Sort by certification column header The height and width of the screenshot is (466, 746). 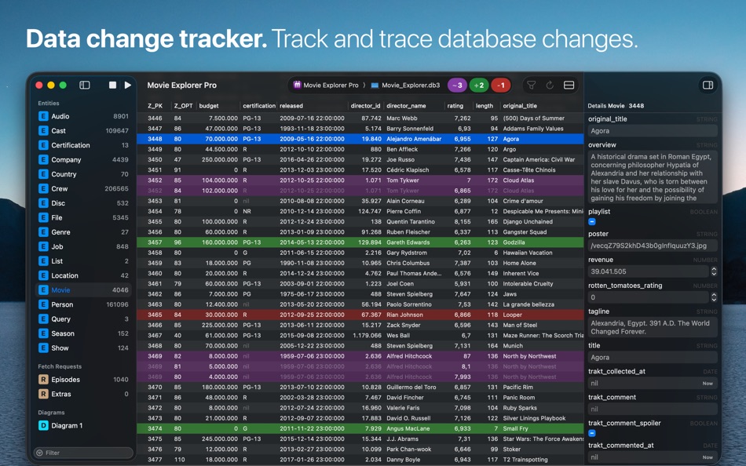(x=259, y=106)
